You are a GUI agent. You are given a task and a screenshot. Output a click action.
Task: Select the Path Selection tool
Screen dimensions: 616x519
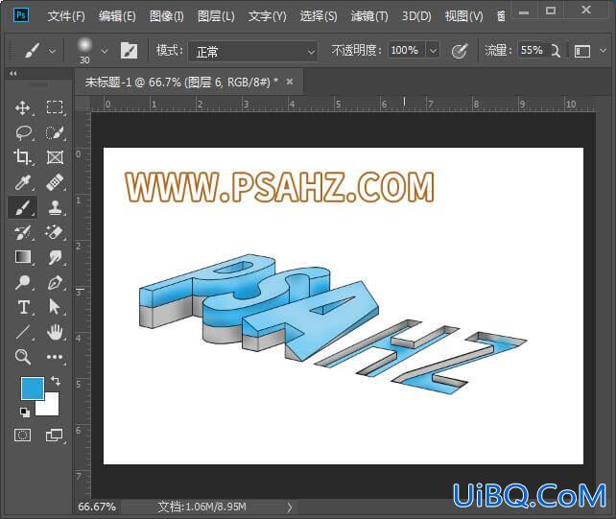(55, 306)
